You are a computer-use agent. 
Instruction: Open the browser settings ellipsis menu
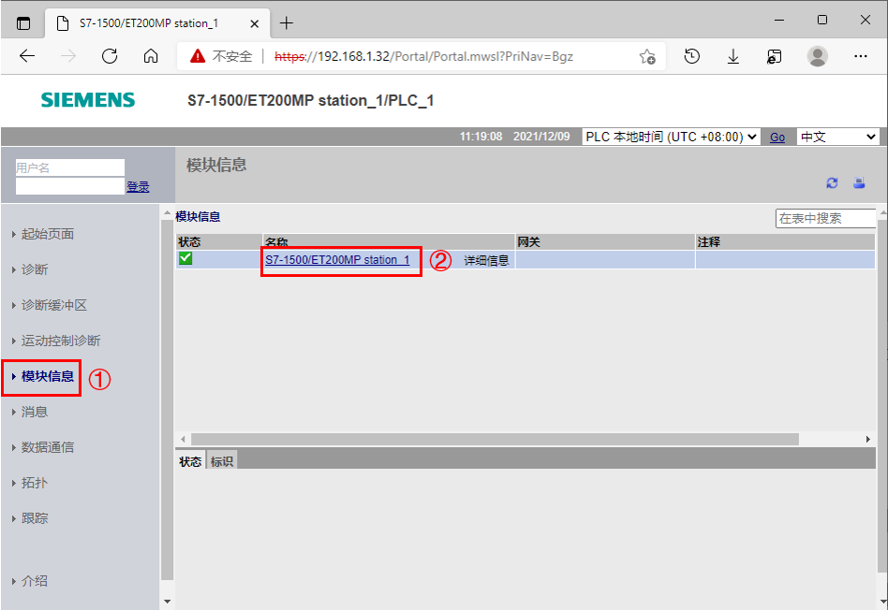(860, 56)
